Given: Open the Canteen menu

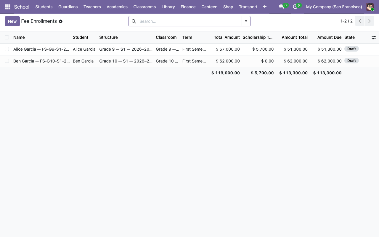Looking at the screenshot, I should [x=209, y=7].
